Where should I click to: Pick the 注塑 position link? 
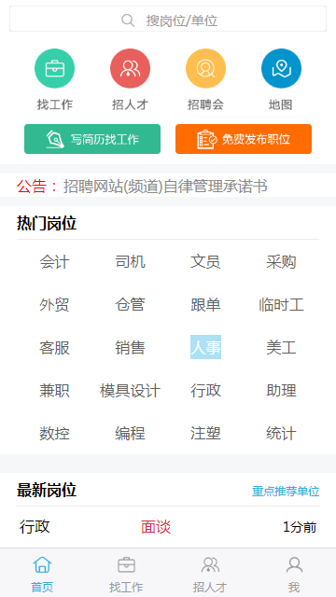(205, 433)
